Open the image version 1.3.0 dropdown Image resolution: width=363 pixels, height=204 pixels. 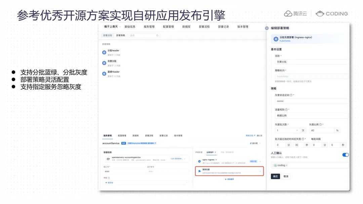(178, 159)
